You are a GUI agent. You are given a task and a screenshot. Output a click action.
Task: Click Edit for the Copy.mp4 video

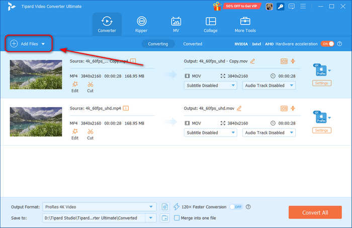pos(75,87)
